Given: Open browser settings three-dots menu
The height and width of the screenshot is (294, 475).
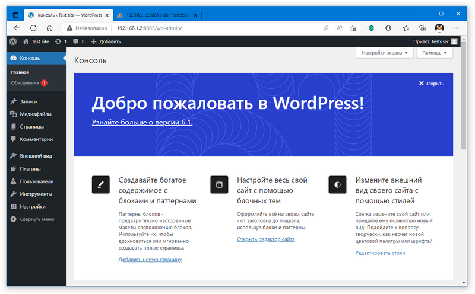Looking at the screenshot, I should (457, 28).
